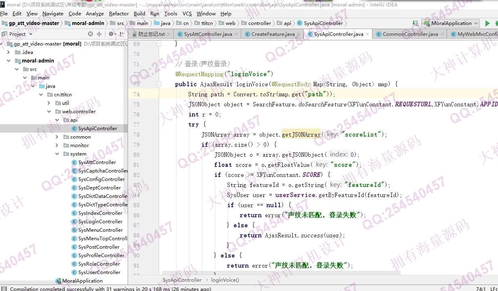Click moral-admin in the navigation breadcrumb
The height and width of the screenshot is (291, 498).
pyautogui.click(x=84, y=23)
